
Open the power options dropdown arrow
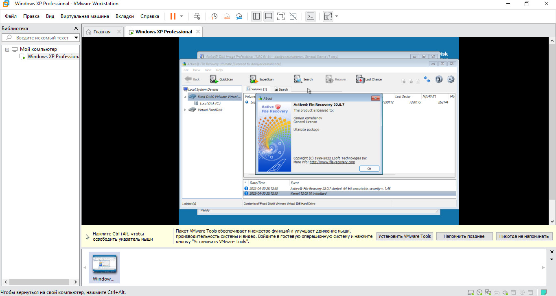point(182,16)
